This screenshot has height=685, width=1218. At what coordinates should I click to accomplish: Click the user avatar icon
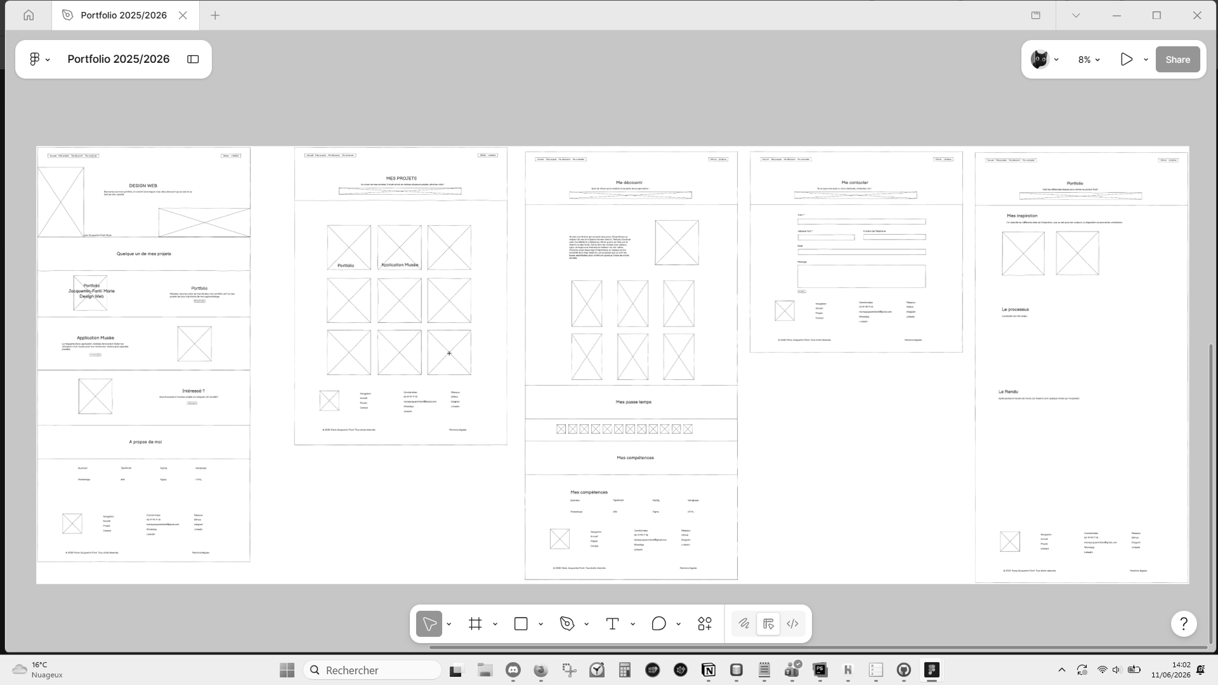point(1039,60)
